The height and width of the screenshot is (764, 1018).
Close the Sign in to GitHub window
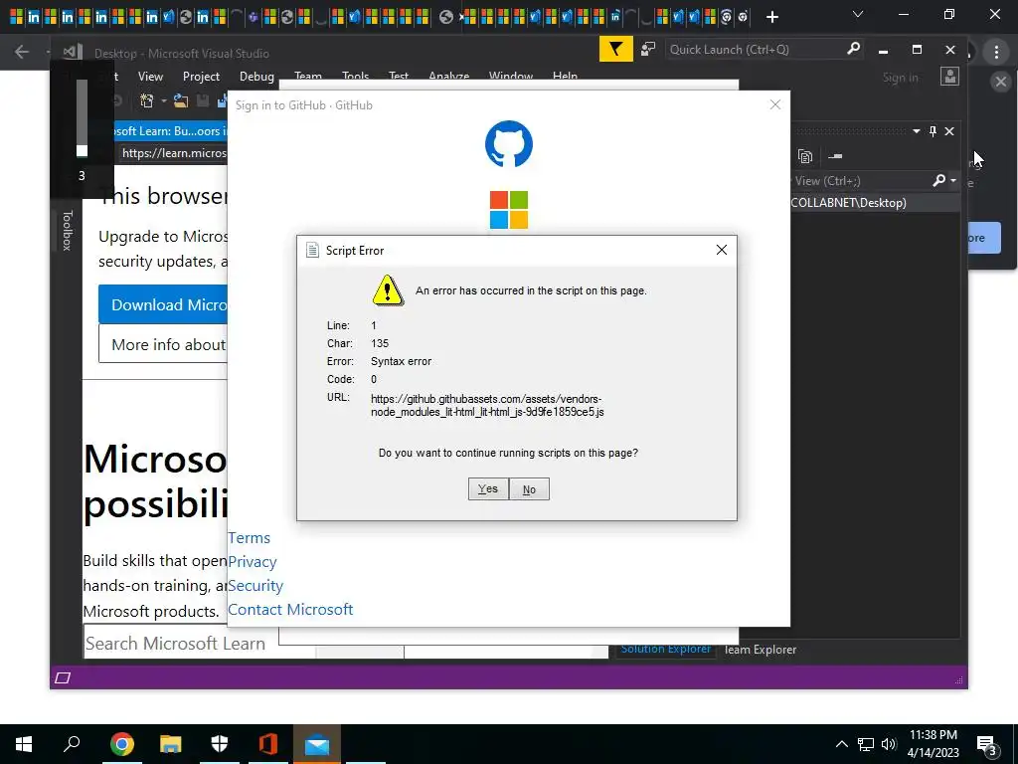(x=775, y=104)
